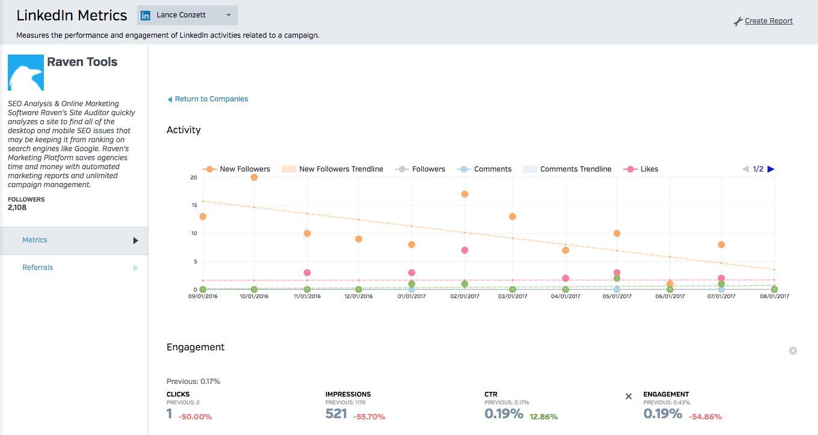The width and height of the screenshot is (818, 435).
Task: Go to previous chart legend page arrow
Action: click(x=745, y=169)
